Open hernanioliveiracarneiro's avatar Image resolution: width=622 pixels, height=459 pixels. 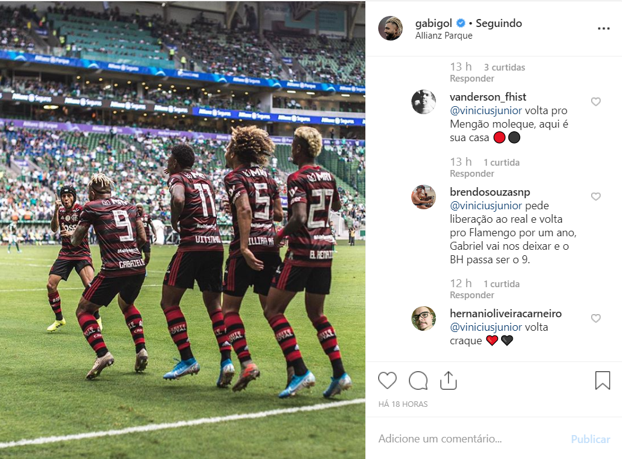tap(424, 318)
